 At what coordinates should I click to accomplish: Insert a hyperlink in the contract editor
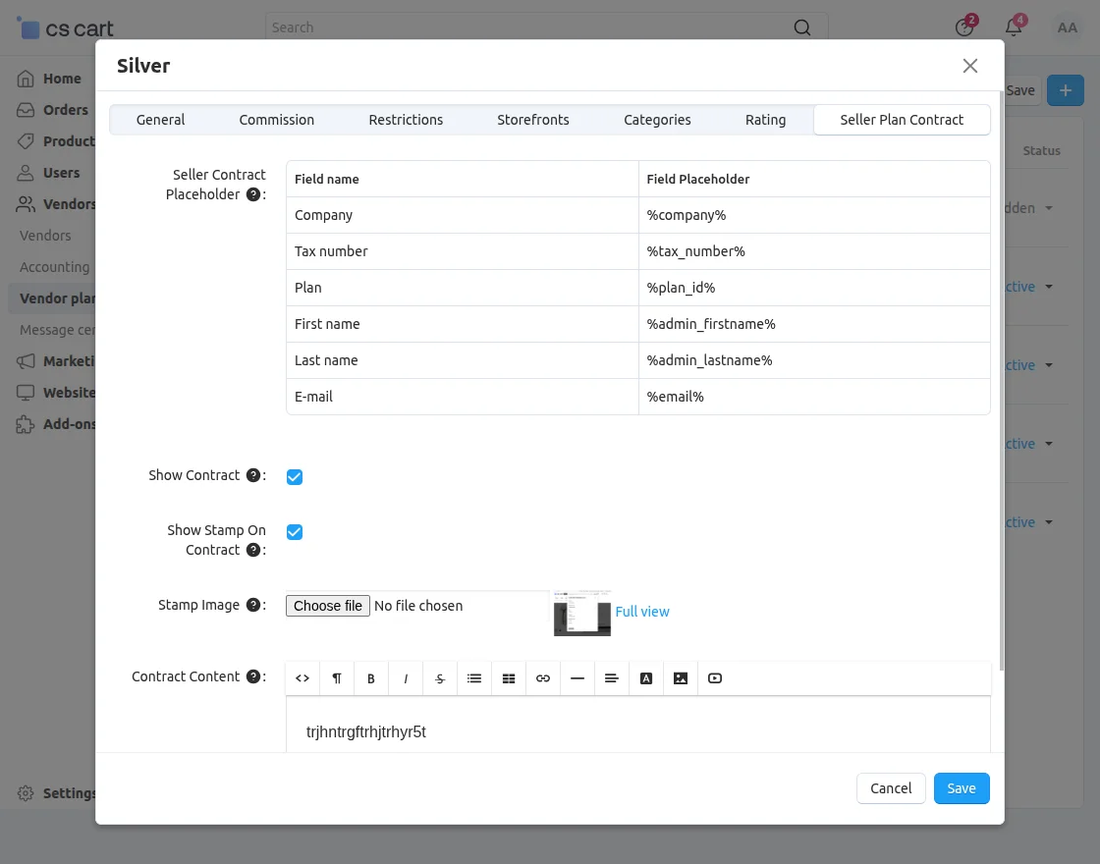click(x=542, y=677)
